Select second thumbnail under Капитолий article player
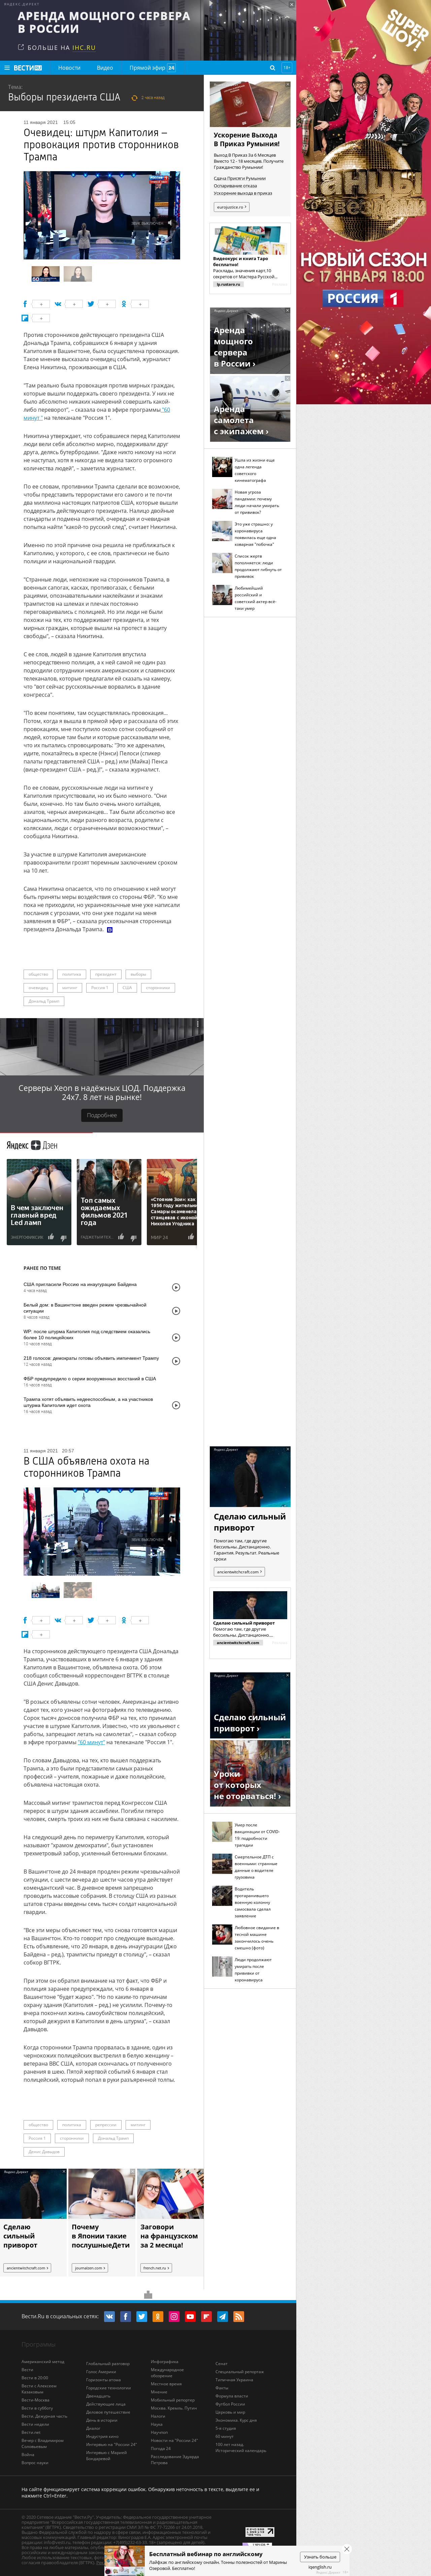The image size is (431, 2576). click(78, 274)
